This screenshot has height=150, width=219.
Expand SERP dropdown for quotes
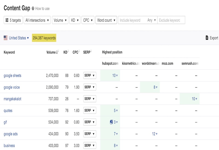click(90, 111)
